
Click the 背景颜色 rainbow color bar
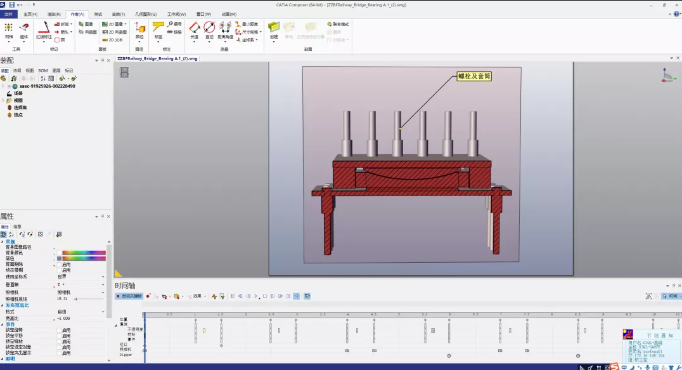[x=84, y=253]
